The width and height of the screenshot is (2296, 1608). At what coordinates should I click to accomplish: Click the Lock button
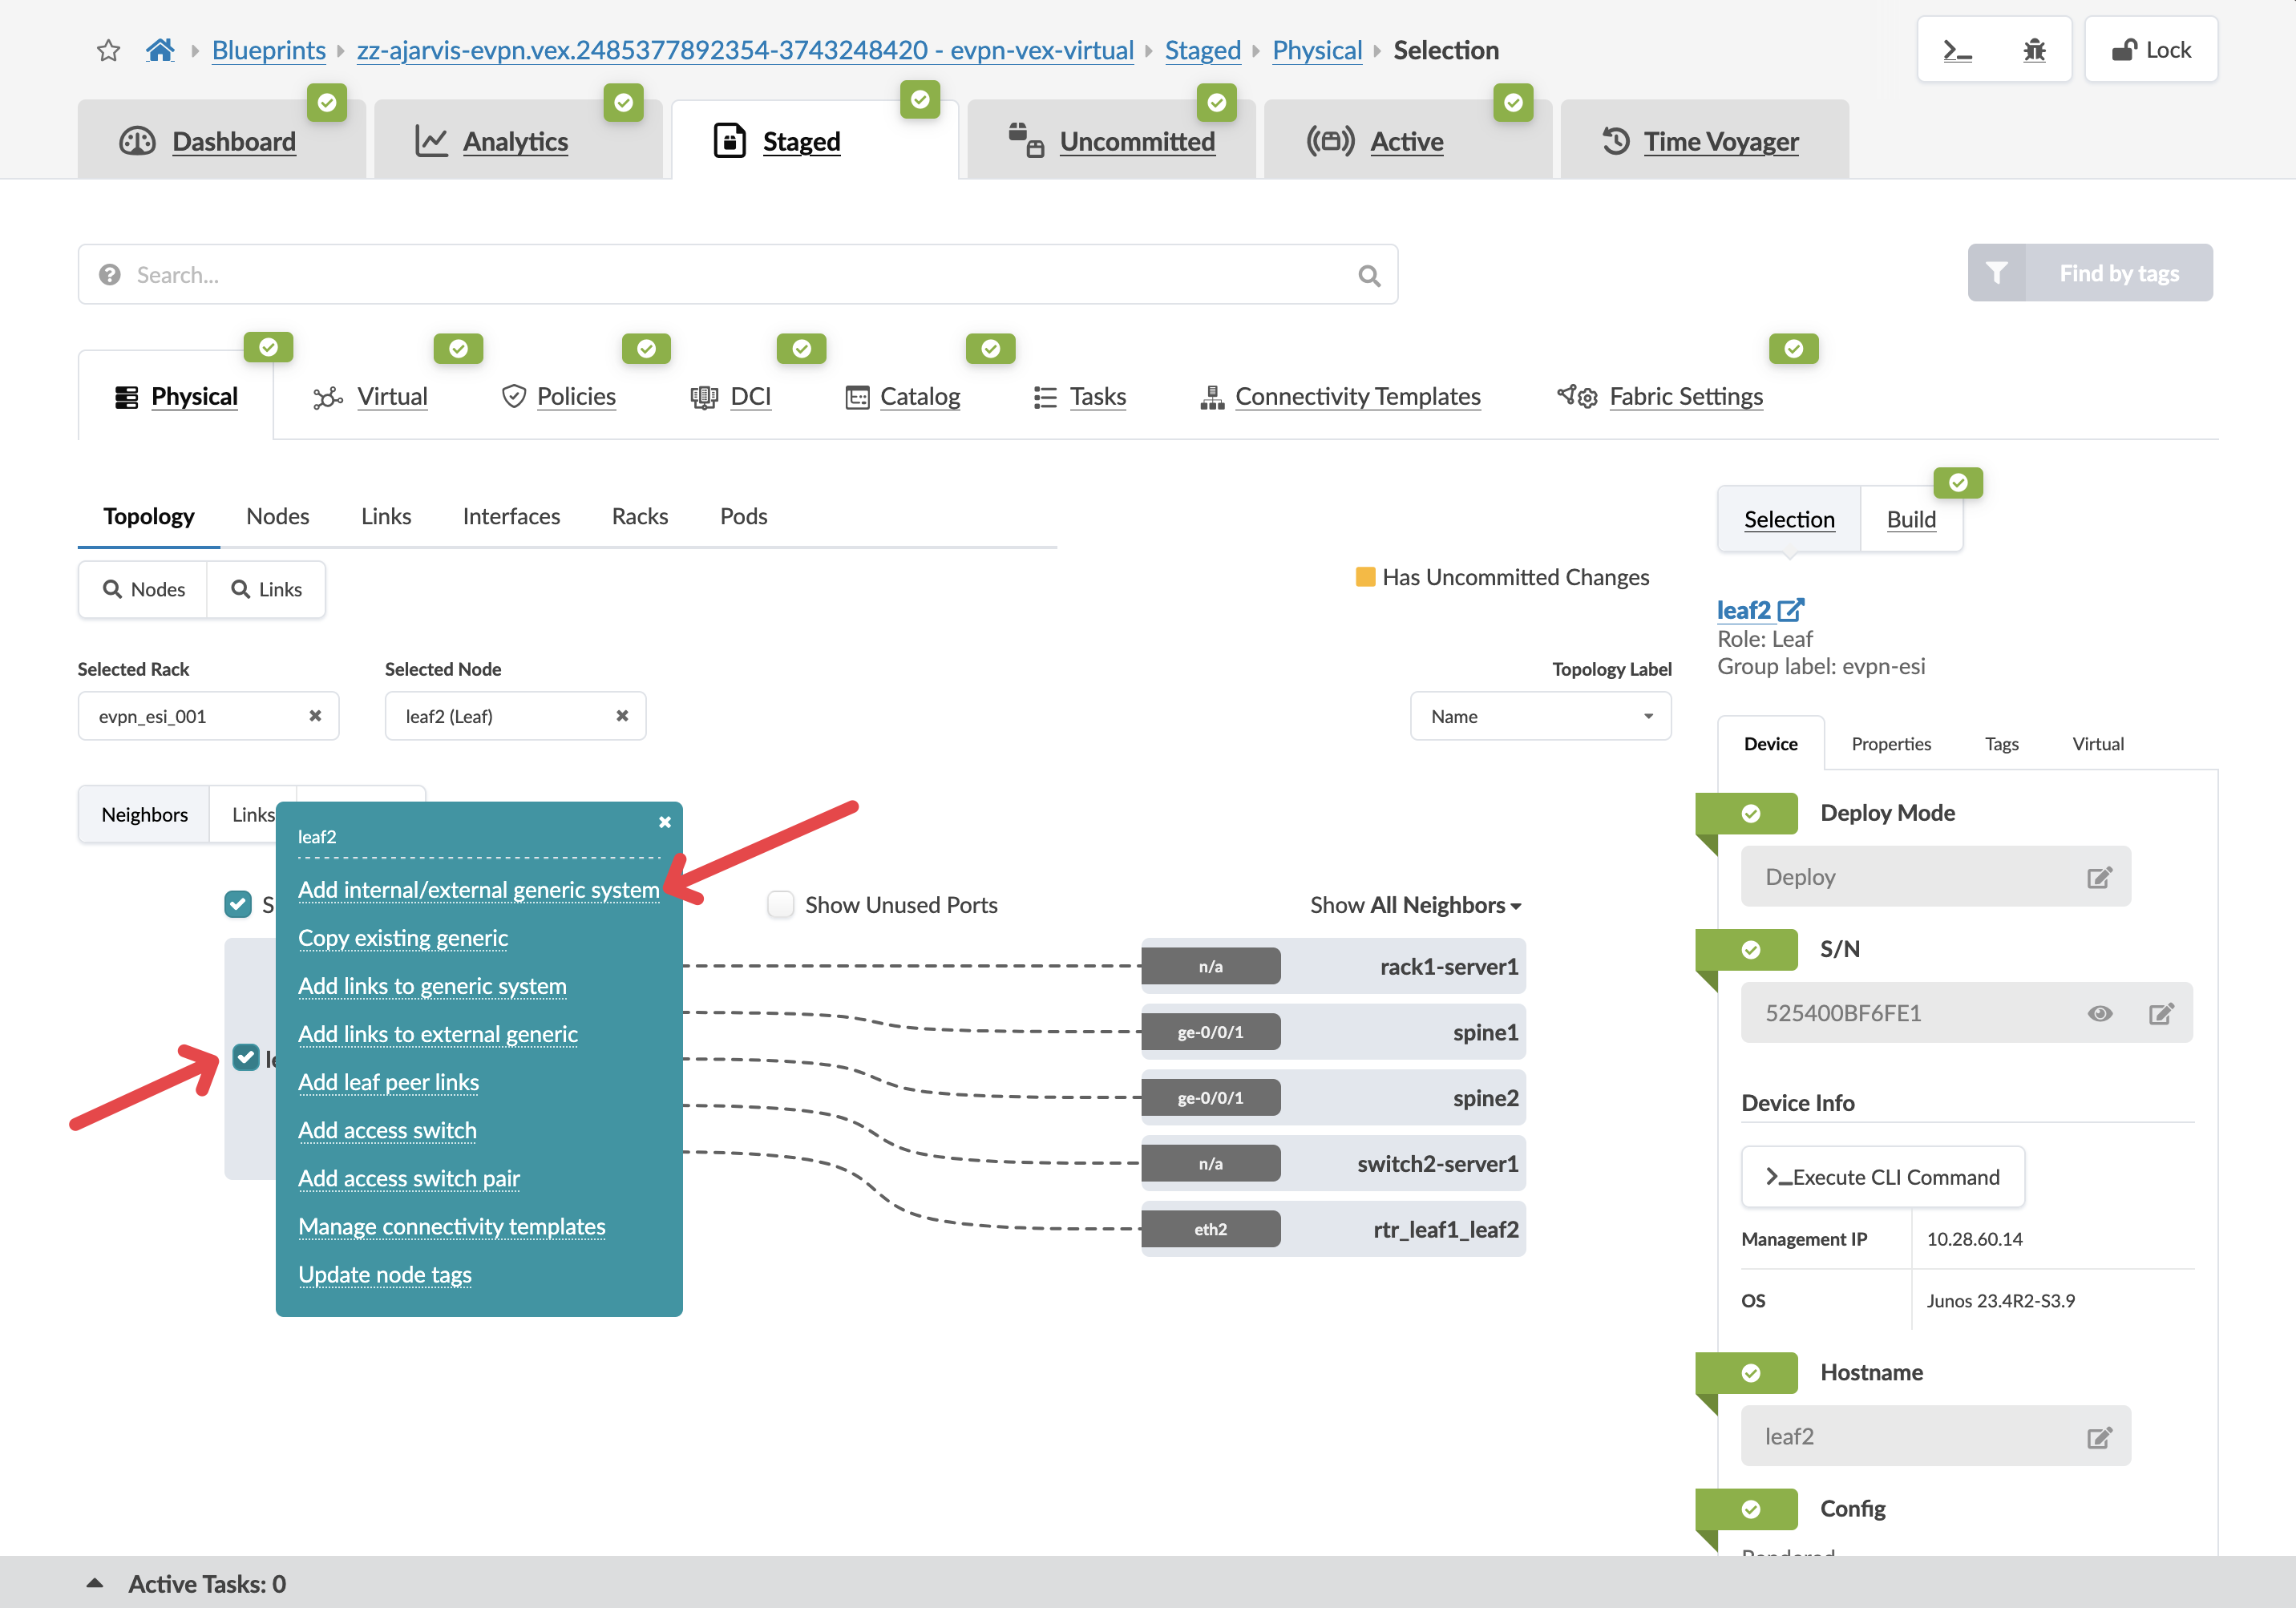coord(2150,50)
